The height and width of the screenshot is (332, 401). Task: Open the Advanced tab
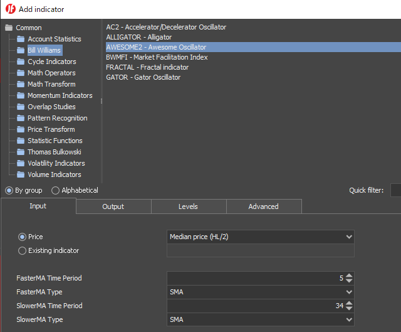coord(264,206)
